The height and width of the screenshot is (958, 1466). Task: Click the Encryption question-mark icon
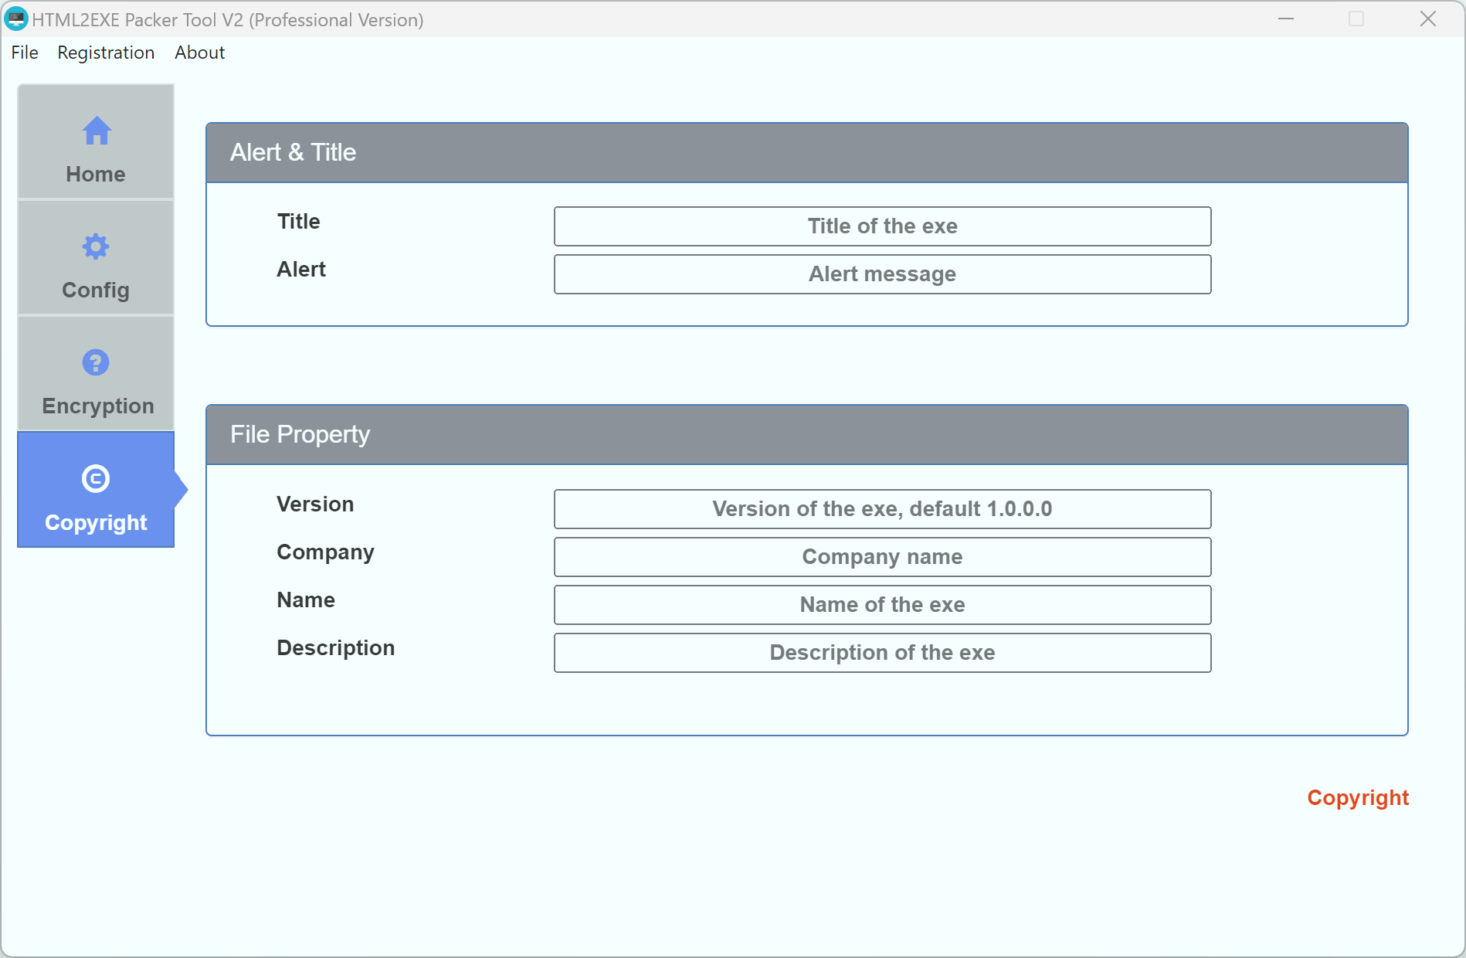coord(95,362)
